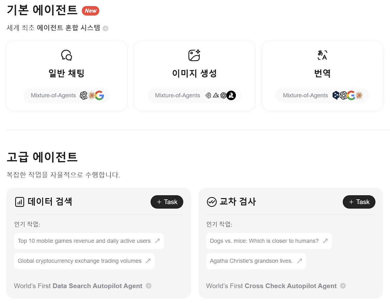Click the DeepL icon in the 번역 pill

coord(336,95)
